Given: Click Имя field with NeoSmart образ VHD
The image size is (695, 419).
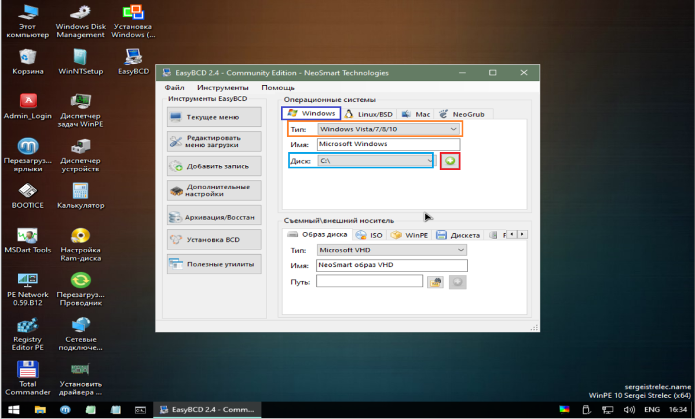Looking at the screenshot, I should 392,266.
